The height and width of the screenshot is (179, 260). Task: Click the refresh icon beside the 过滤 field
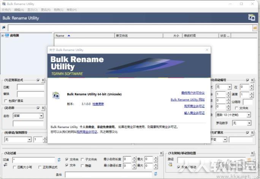pyautogui.click(x=59, y=160)
